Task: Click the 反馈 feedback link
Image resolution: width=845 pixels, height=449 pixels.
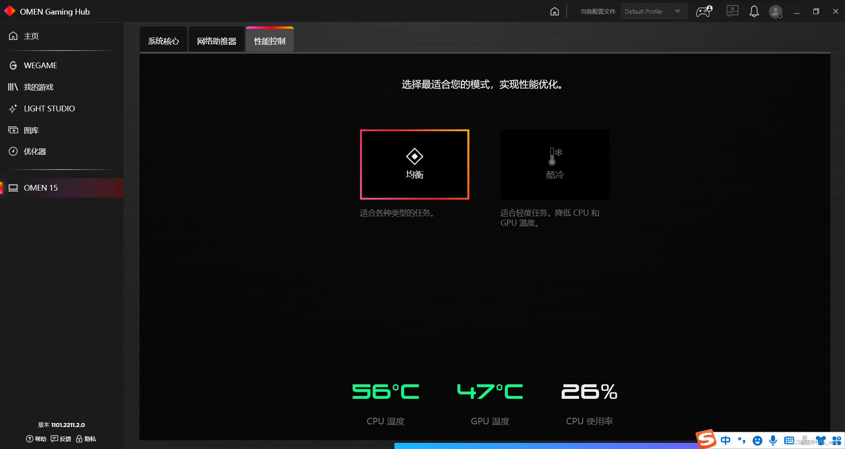Action: point(61,439)
